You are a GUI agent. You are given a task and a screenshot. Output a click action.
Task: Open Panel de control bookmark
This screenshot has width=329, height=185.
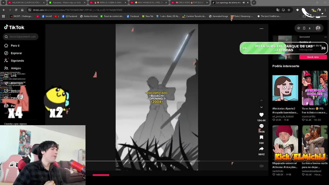[x=112, y=16]
